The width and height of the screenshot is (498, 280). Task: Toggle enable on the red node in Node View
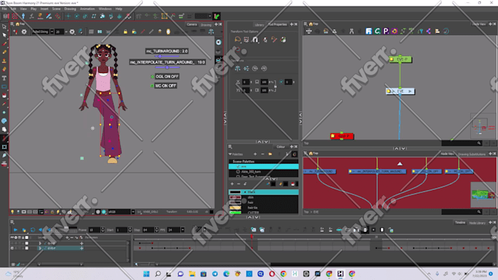(x=332, y=136)
